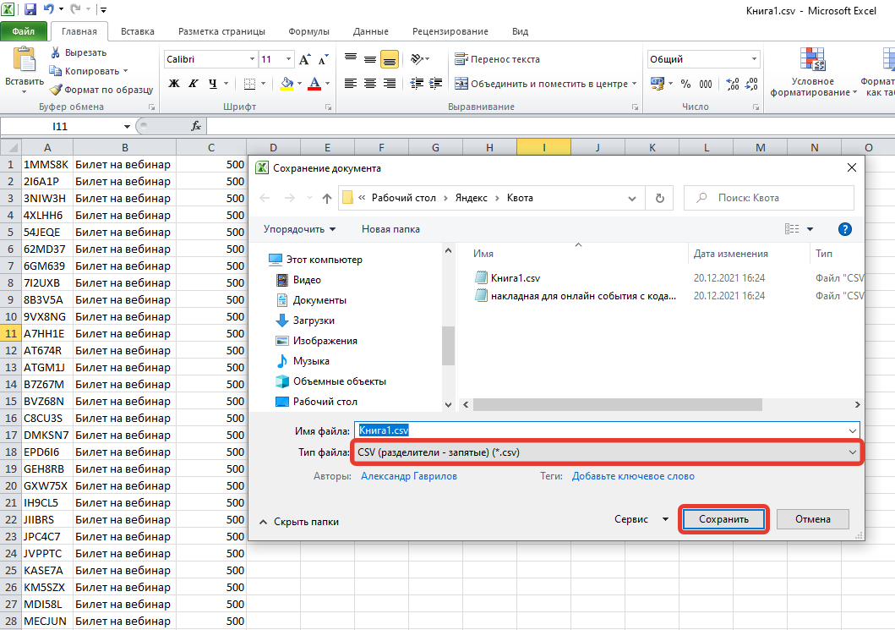895x630 pixels.
Task: Expand the Упорядочить dropdown menu
Action: [x=299, y=229]
